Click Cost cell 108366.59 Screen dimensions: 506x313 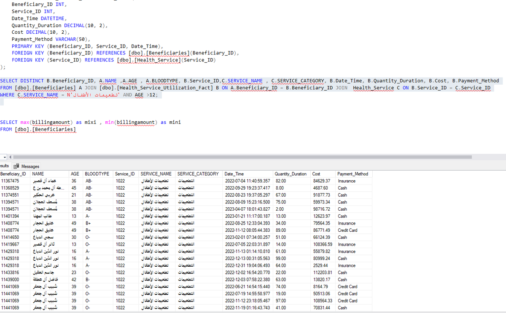click(323, 244)
